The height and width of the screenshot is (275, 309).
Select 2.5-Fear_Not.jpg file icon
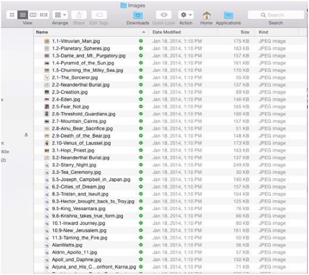click(x=47, y=107)
